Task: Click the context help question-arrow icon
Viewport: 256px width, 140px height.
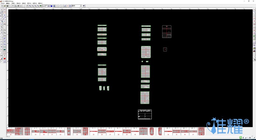Action: point(84,6)
